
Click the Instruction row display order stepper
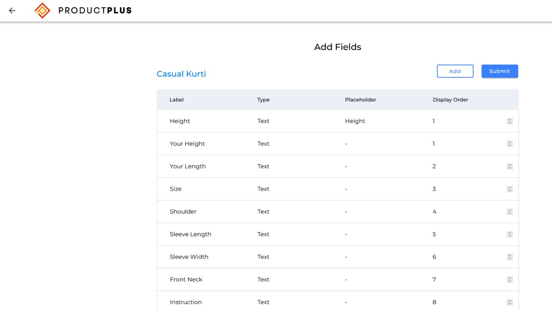pyautogui.click(x=509, y=302)
